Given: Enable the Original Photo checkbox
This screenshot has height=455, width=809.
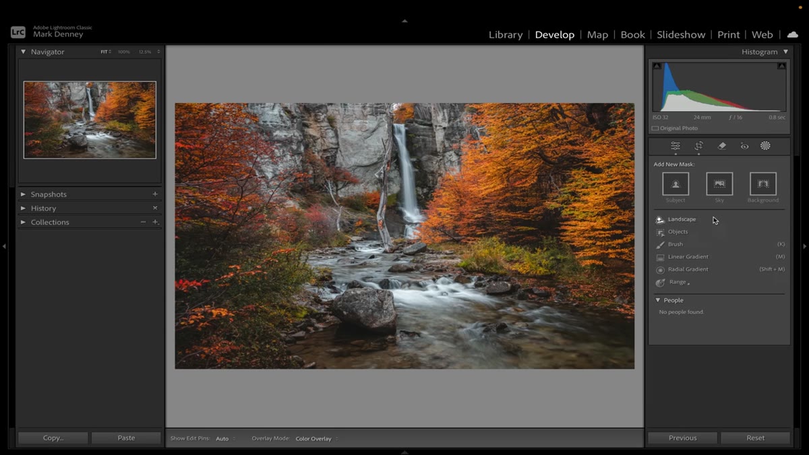Looking at the screenshot, I should tap(655, 128).
